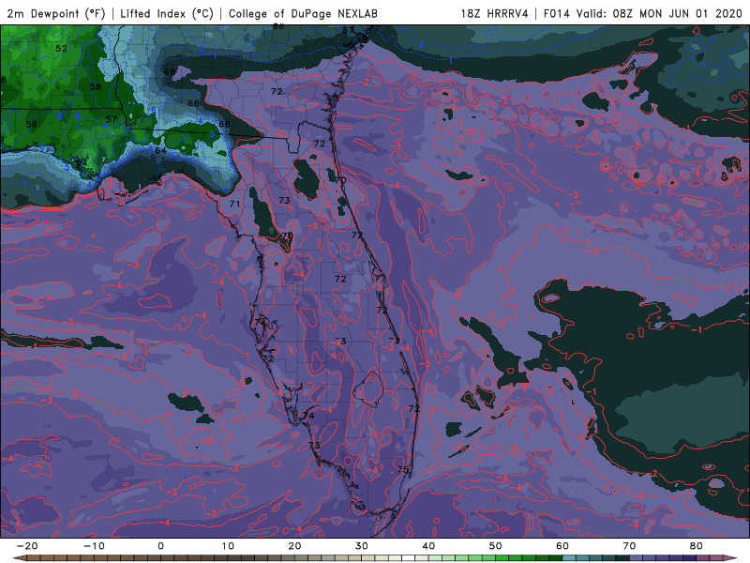Image resolution: width=750 pixels, height=563 pixels.
Task: Click the colorbar scale label "10"
Action: [228, 546]
